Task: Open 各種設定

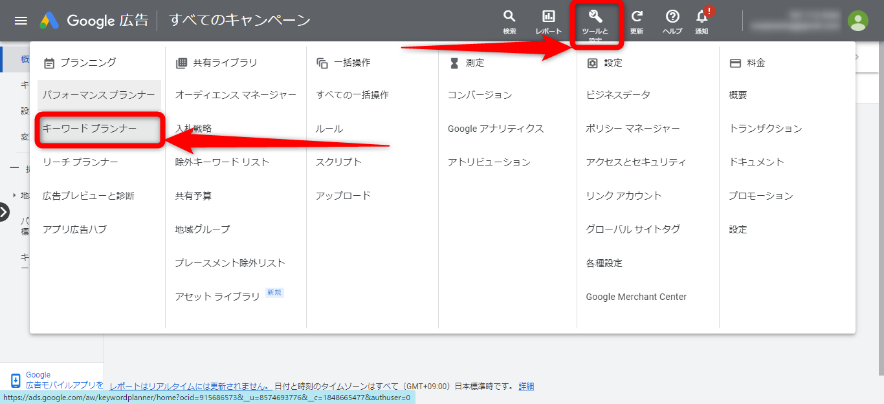Action: [604, 263]
